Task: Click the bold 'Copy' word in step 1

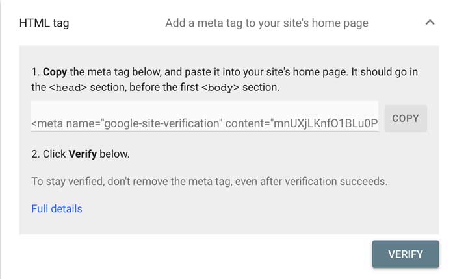Action: tap(55, 71)
